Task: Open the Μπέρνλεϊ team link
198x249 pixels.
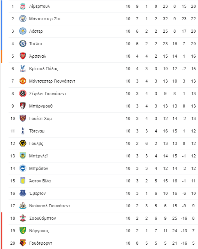Action: [38, 156]
